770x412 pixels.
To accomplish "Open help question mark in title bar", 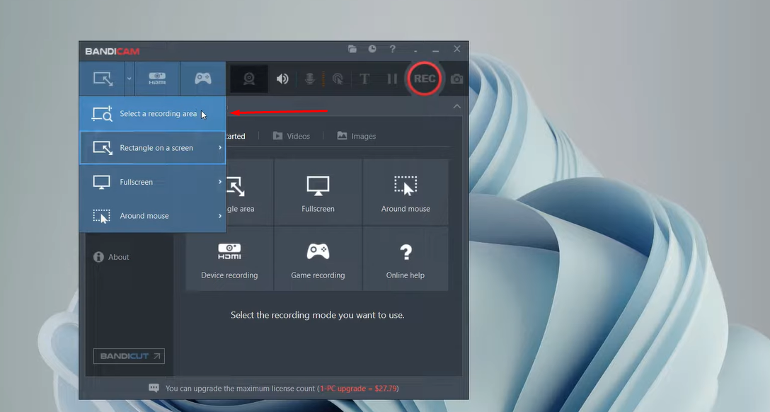I will point(392,49).
